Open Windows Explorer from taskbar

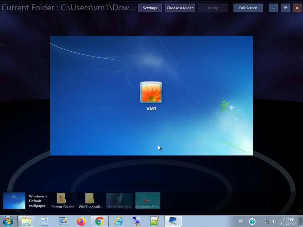pyautogui.click(x=26, y=221)
